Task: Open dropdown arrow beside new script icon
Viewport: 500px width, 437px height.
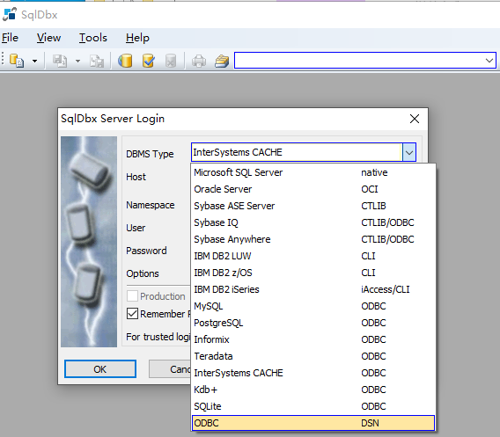Action: [x=34, y=61]
